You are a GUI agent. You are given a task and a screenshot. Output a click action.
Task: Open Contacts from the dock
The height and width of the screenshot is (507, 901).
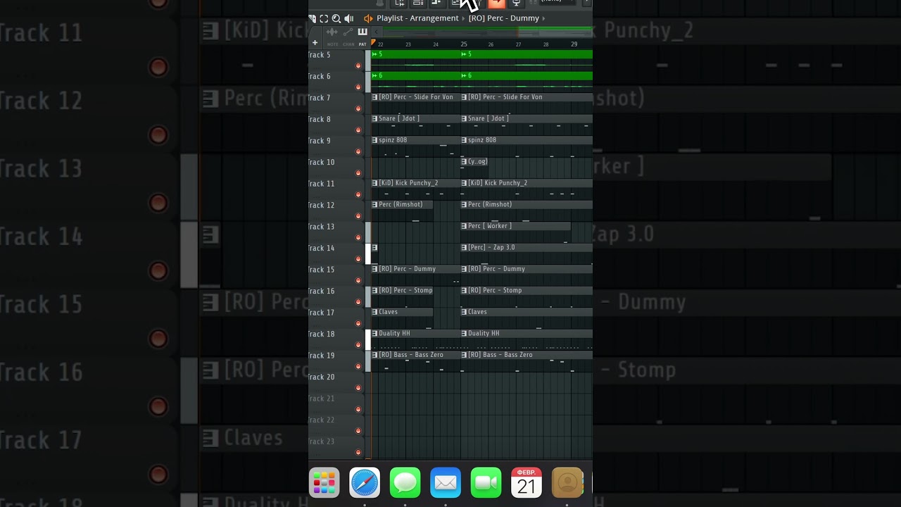point(567,482)
